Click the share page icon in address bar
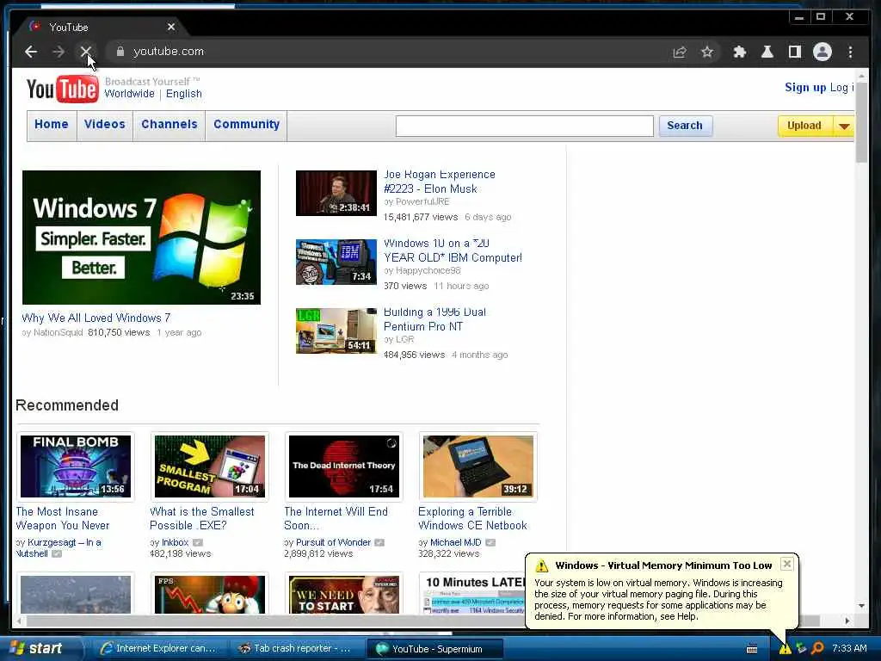 pyautogui.click(x=680, y=52)
